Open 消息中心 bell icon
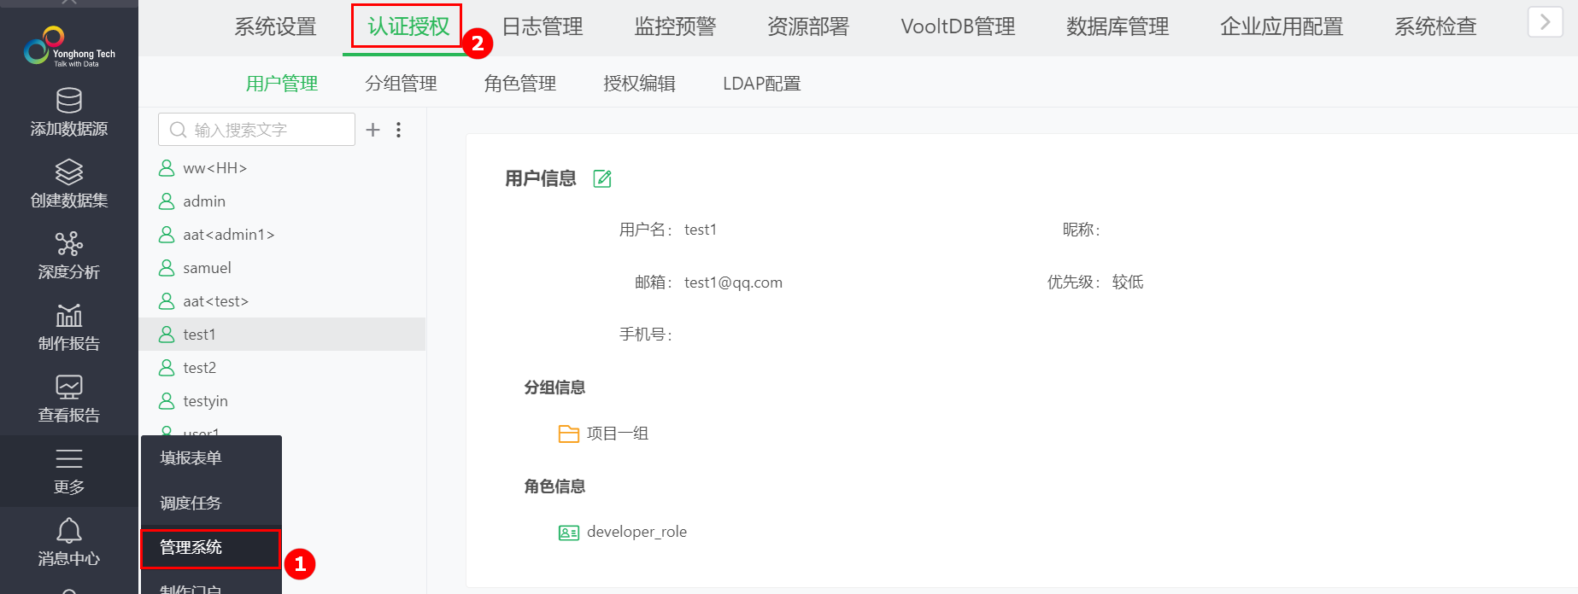 point(69,531)
